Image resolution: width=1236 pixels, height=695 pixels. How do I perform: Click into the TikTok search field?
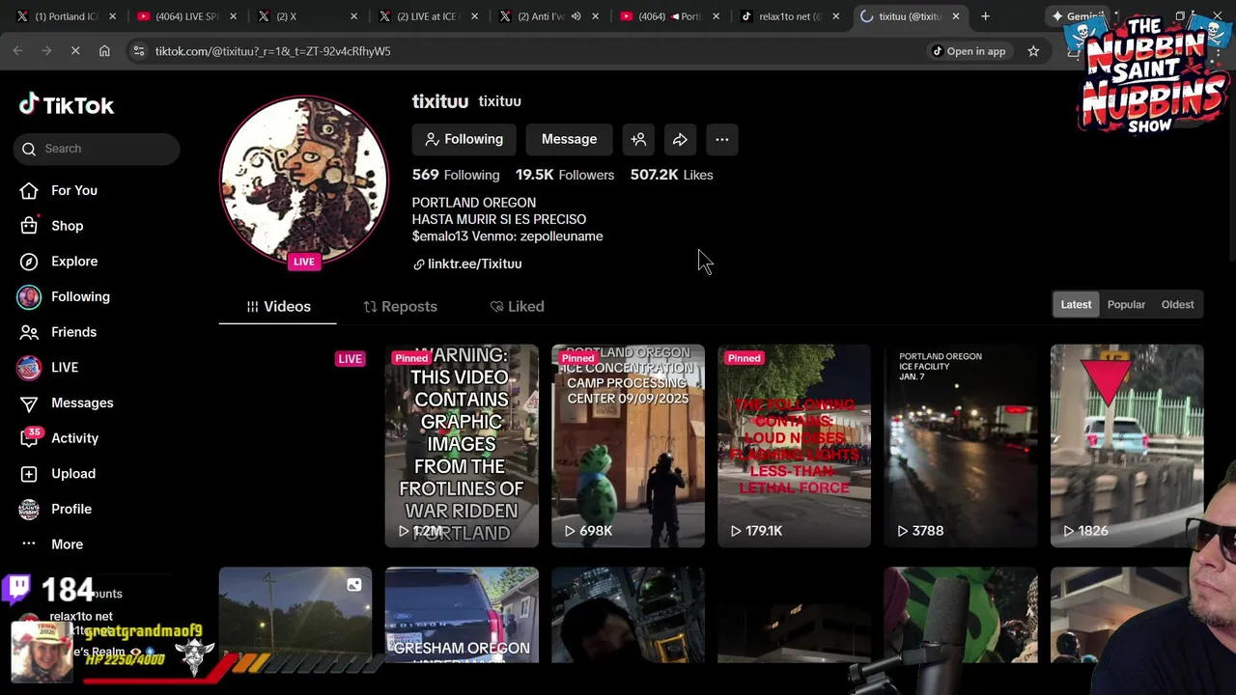[x=97, y=149]
